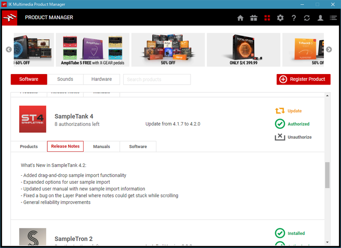Screen dimensions: 341x248
Task: Open the 60% OFF promotion banner
Action: pyautogui.click(x=34, y=50)
